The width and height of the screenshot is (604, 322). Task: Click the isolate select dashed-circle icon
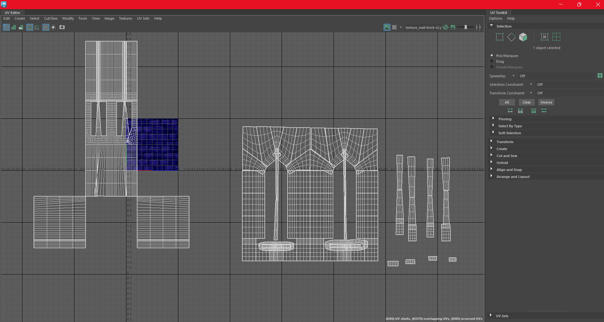click(x=53, y=27)
